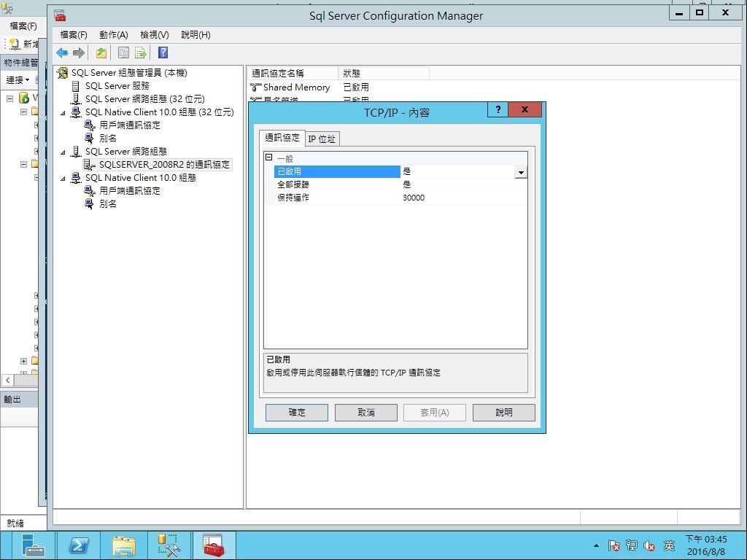
Task: Click the 說明 button in the dialog
Action: 503,413
